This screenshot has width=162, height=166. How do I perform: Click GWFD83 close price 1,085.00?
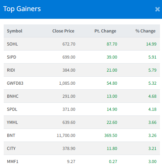point(67,83)
